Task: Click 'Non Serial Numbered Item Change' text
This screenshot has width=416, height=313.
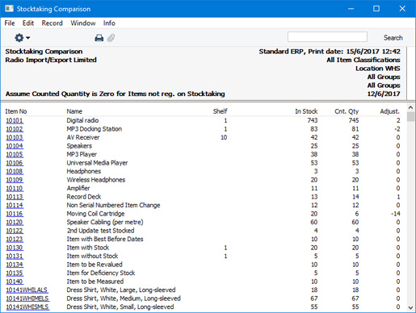Action: pos(113,205)
